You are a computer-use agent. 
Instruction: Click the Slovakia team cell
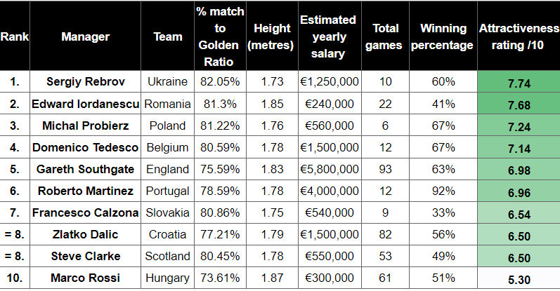point(167,212)
